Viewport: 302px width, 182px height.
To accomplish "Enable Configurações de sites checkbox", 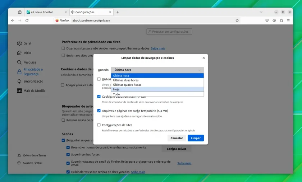I will [x=99, y=125].
